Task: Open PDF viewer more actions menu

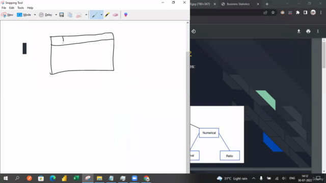Action: 318,32
